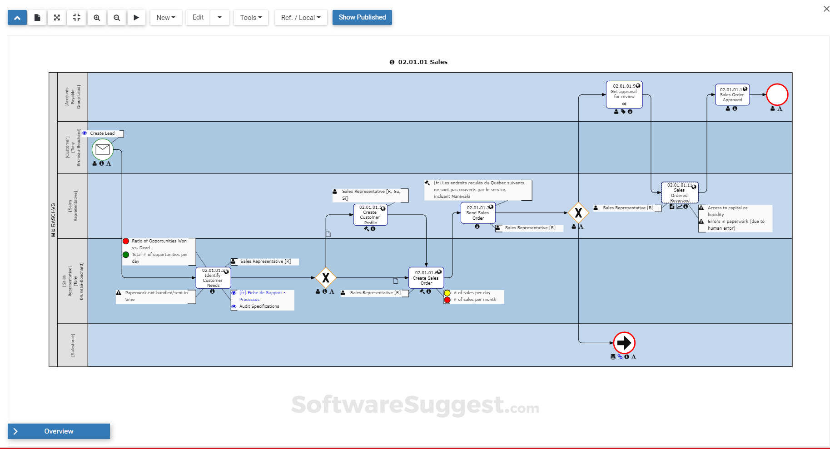Click the fit-to-screen expand arrows icon
Viewport: 830px width, 449px height.
click(56, 17)
